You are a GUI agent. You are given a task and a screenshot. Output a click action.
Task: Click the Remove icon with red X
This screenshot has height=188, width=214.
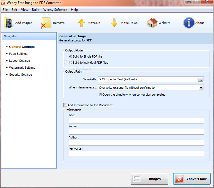pyautogui.click(x=46, y=23)
